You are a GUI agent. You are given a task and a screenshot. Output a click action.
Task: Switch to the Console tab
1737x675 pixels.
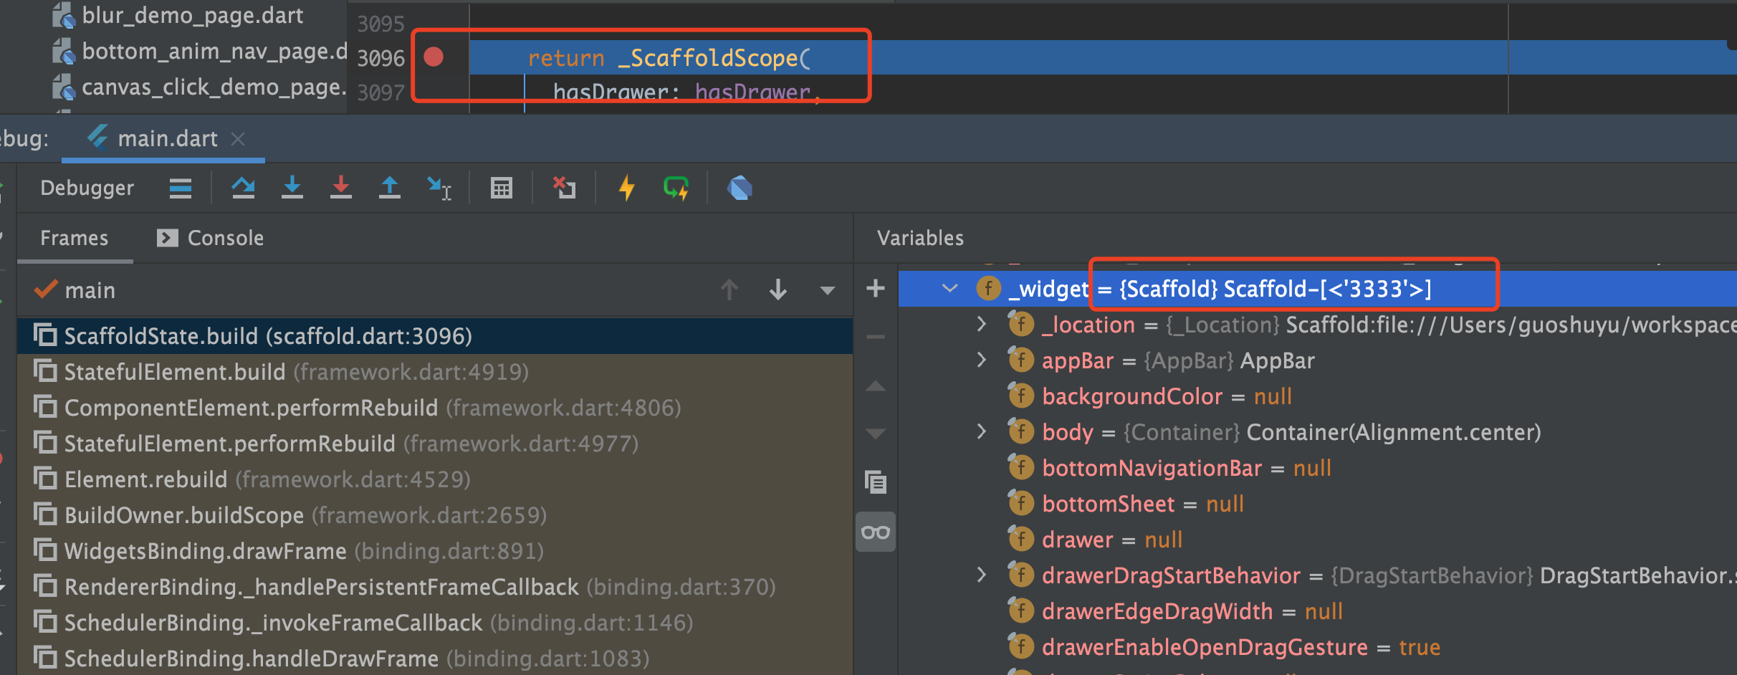(x=210, y=238)
